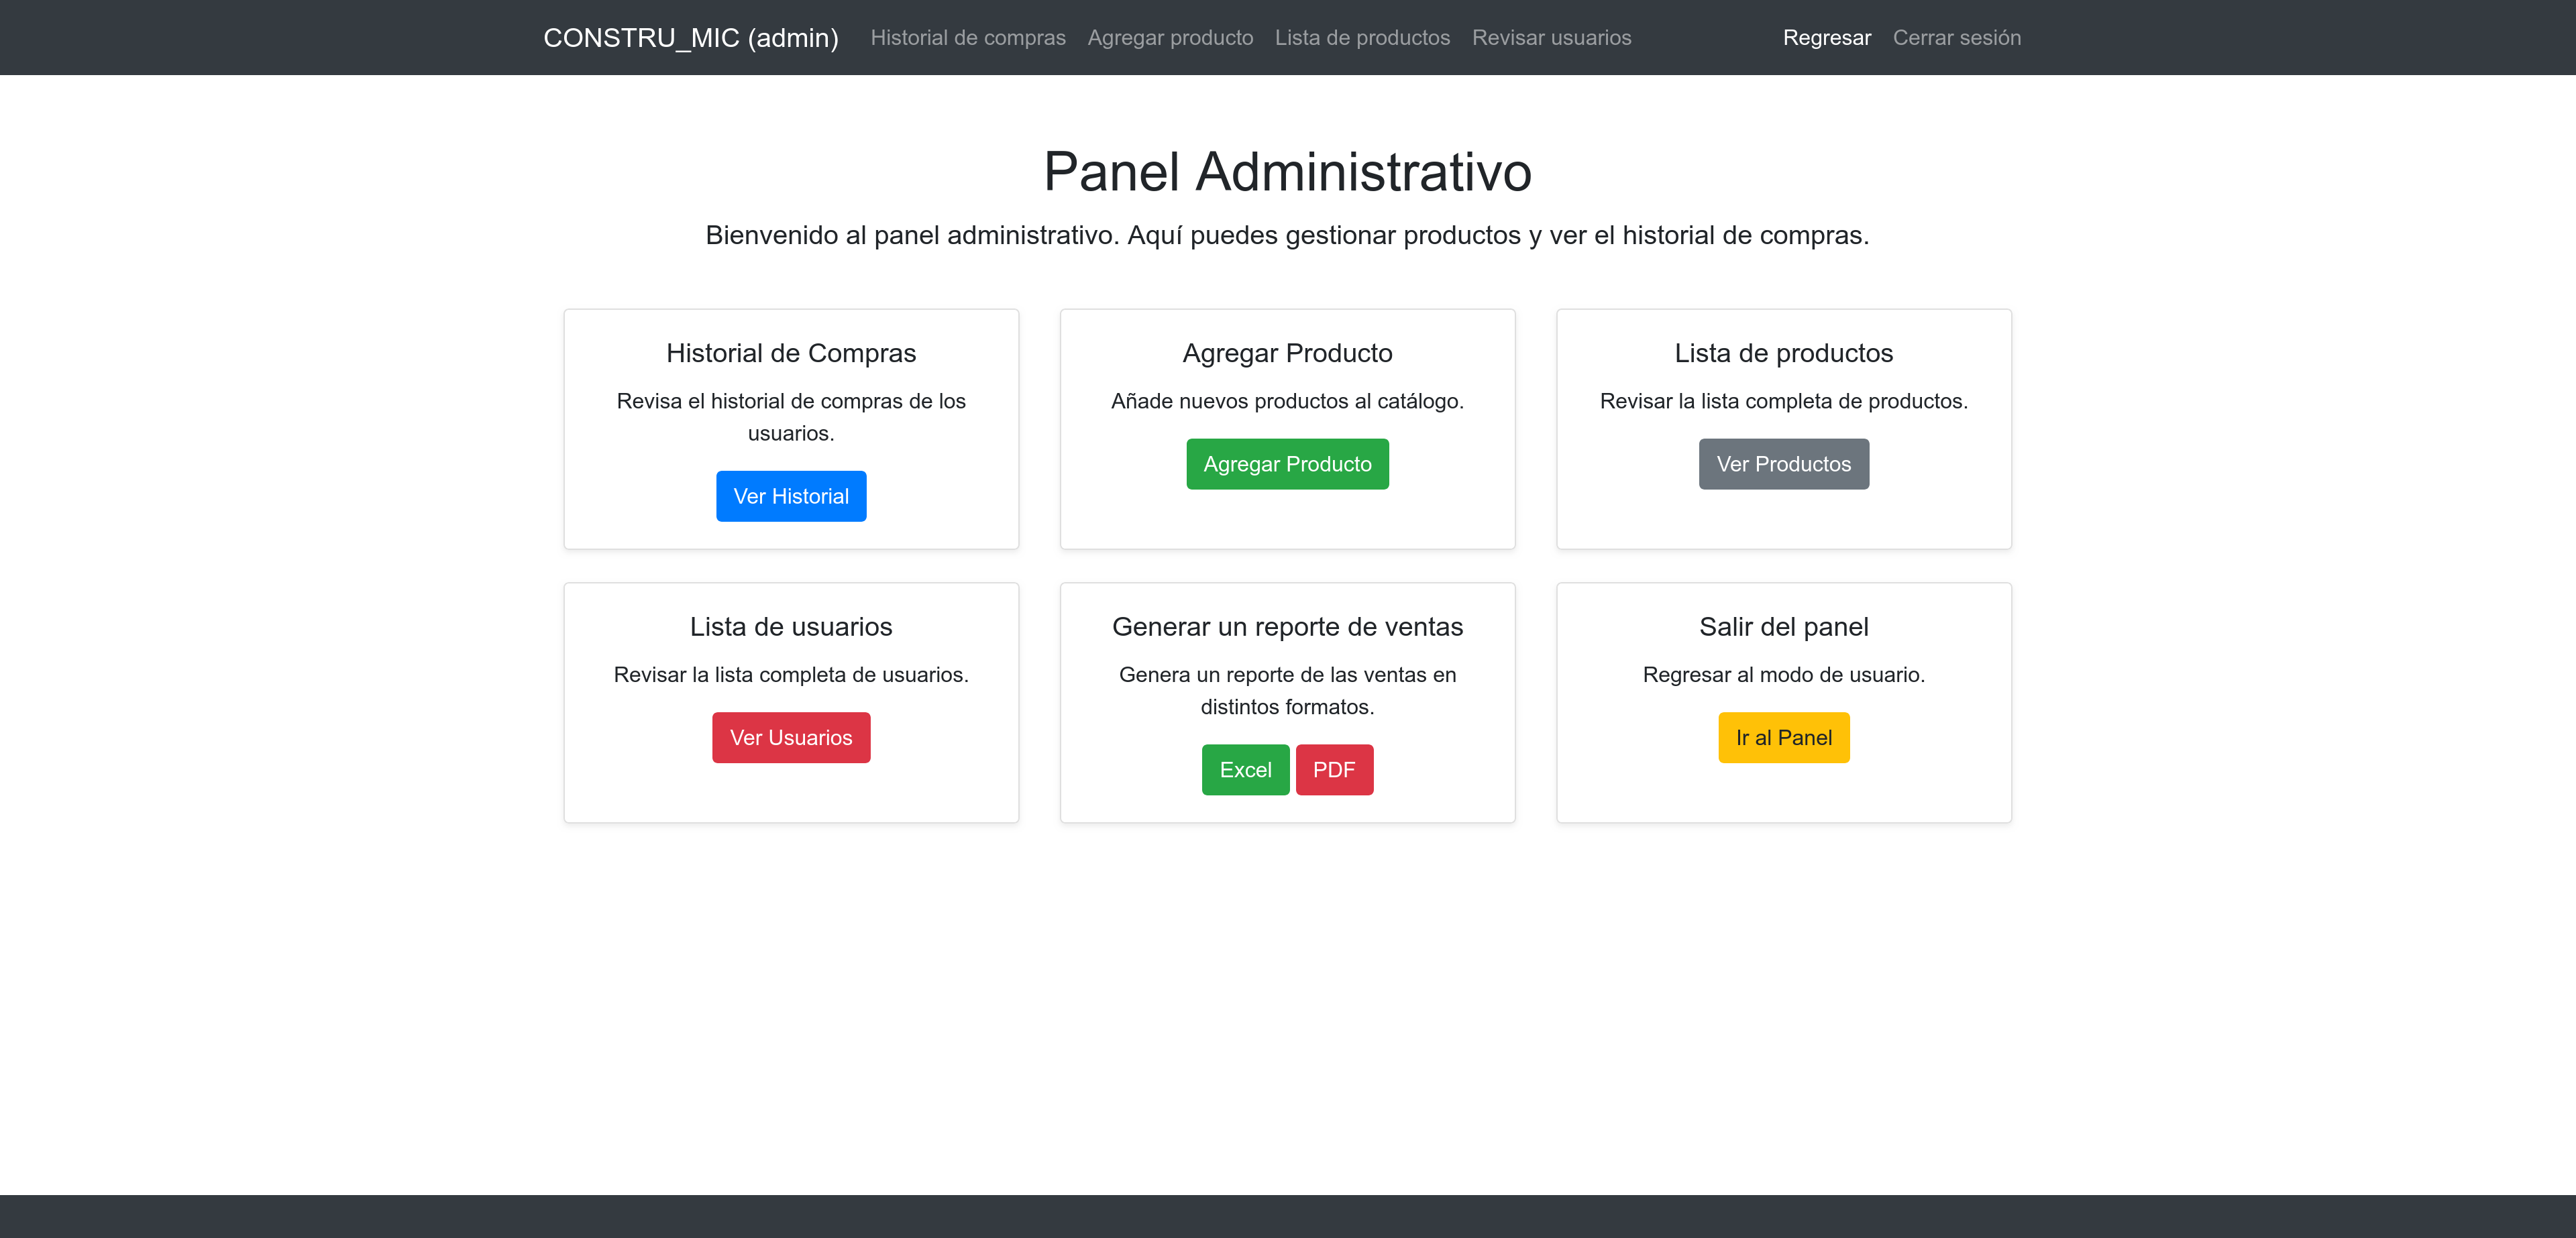Screen dimensions: 2576x1238
Task: Go to Lista de productos navbar link
Action: [1361, 38]
